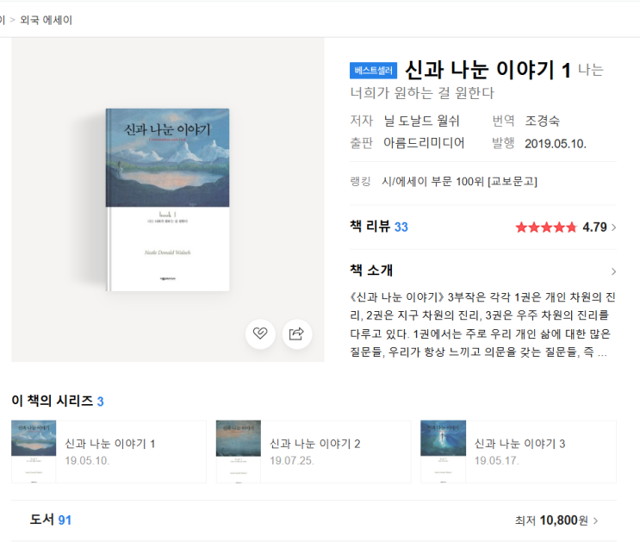Screen dimensions: 640x542
Task: Click the 도서 91 label
Action: coord(50,520)
